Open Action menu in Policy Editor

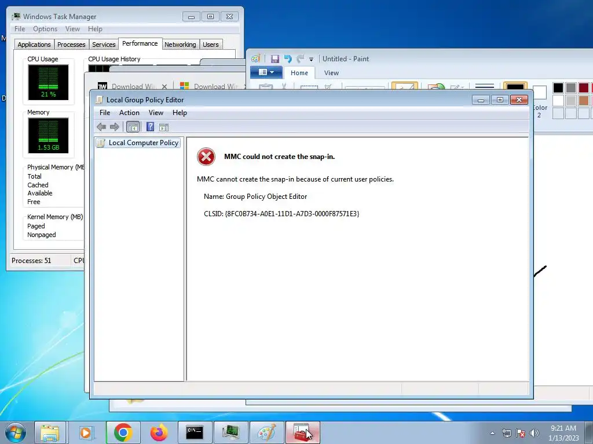(x=129, y=113)
